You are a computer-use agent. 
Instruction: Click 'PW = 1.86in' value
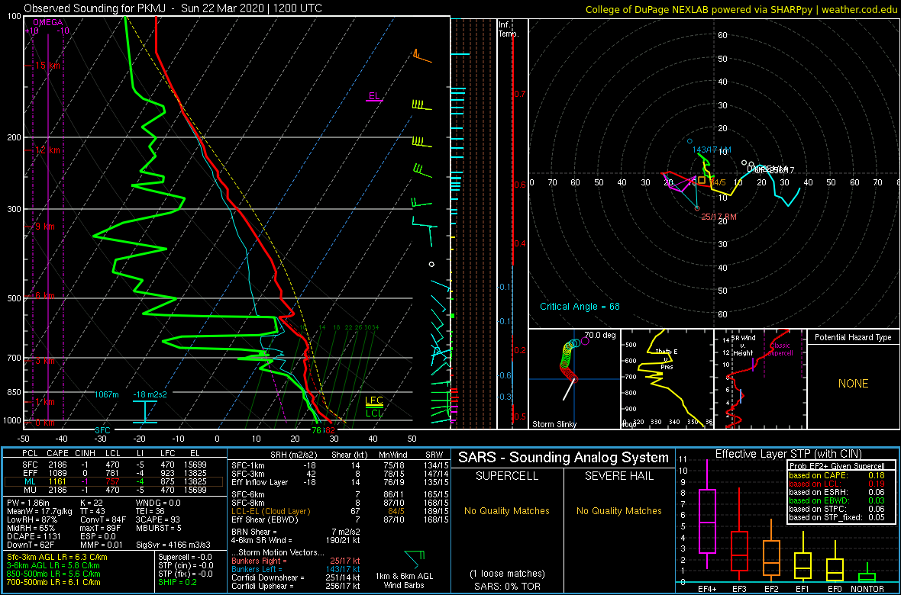point(29,503)
